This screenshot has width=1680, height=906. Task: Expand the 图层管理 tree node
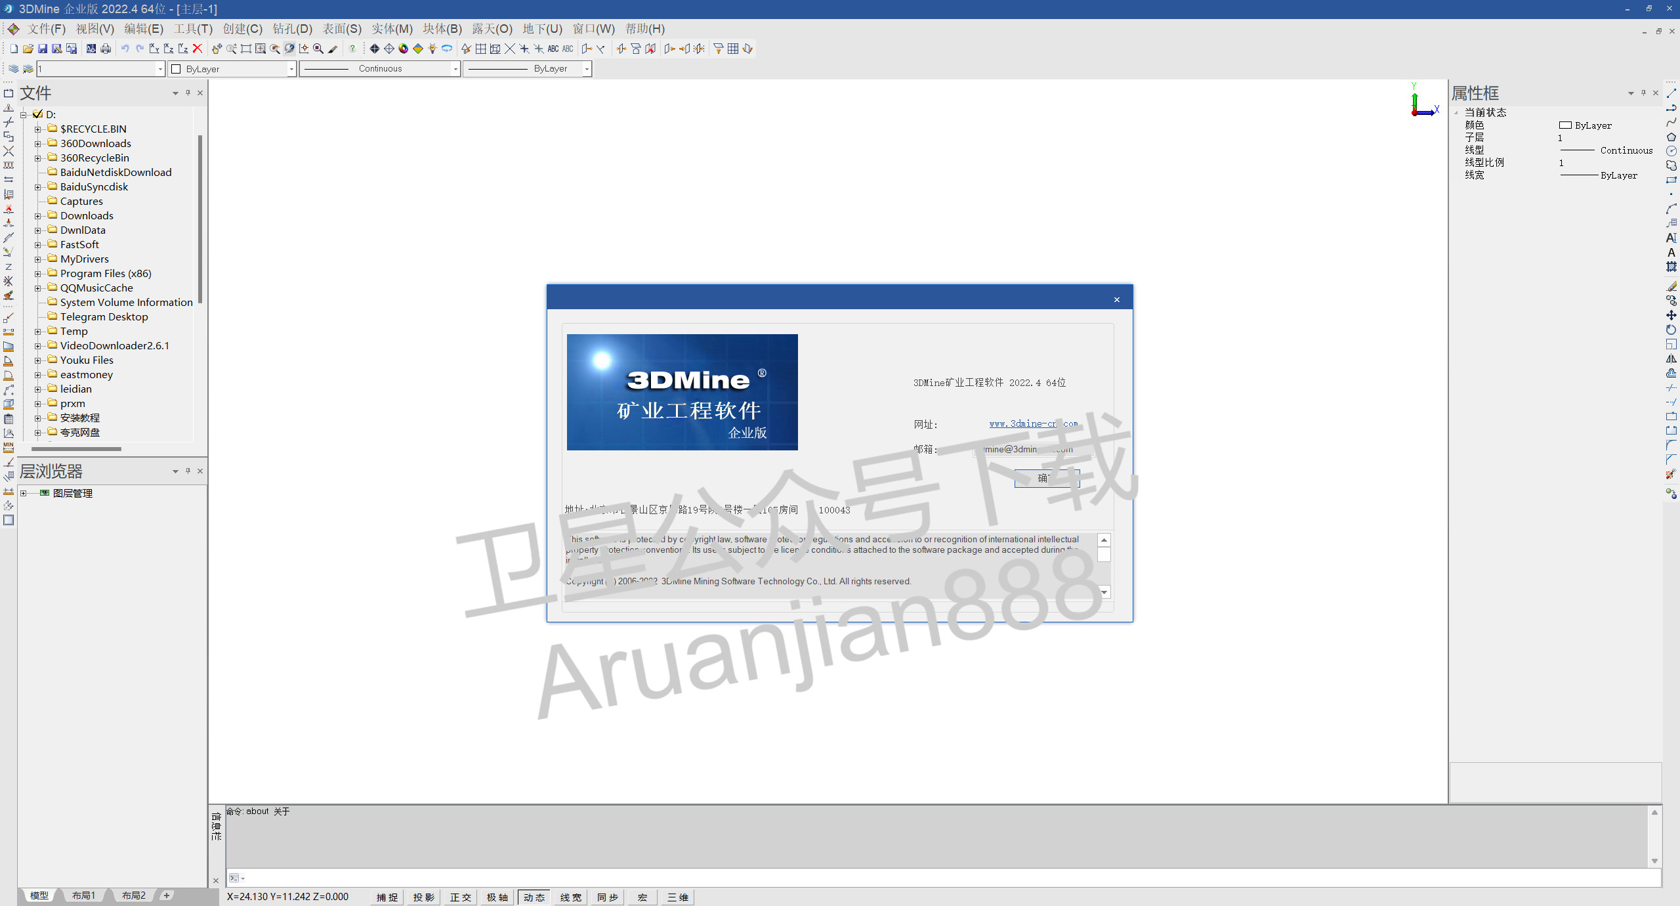[24, 494]
